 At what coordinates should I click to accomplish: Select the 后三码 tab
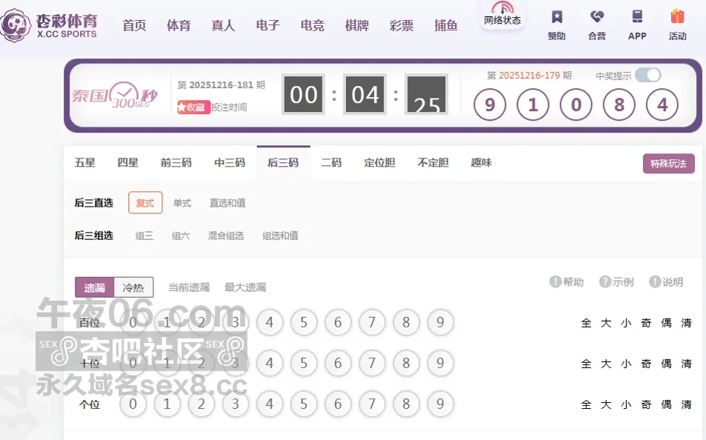pos(283,162)
